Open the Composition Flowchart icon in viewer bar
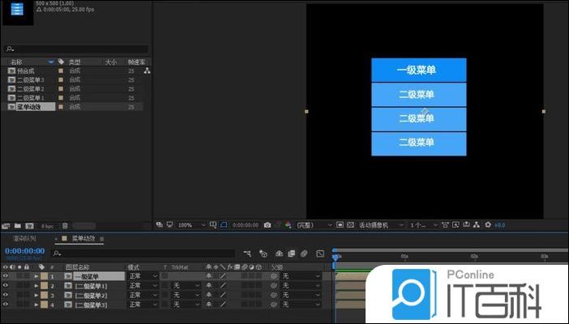The width and height of the screenshot is (569, 324). pos(477,225)
